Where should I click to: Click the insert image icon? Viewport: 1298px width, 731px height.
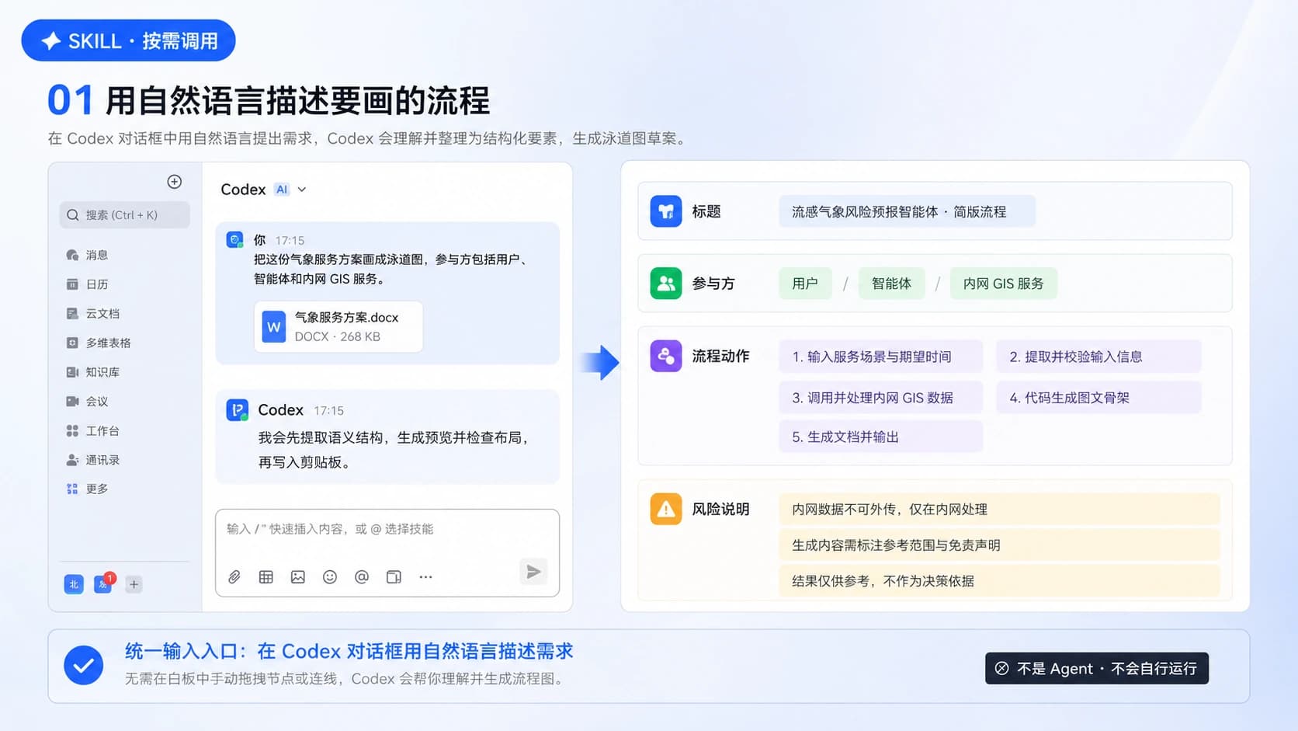click(298, 576)
